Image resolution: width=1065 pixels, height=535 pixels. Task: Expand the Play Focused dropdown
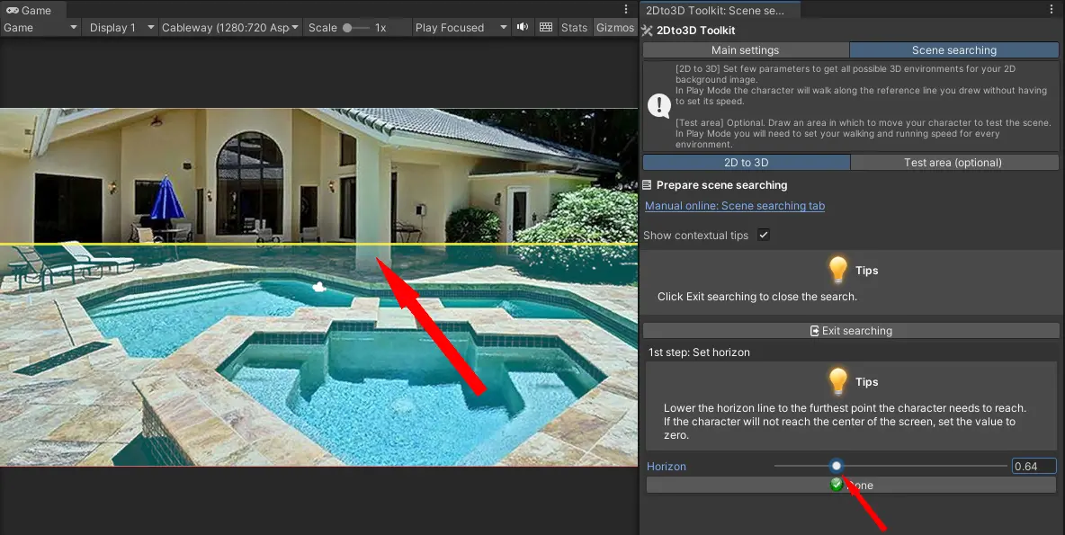(461, 28)
